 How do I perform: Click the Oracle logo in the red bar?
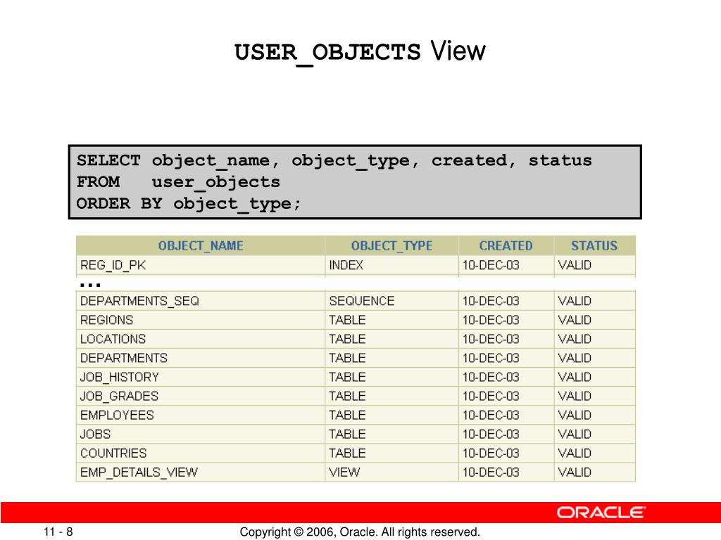click(601, 513)
